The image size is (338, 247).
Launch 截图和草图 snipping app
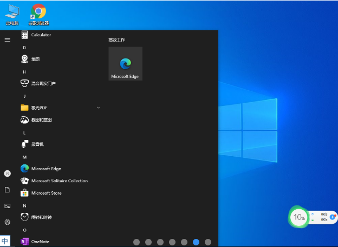tap(60, 120)
